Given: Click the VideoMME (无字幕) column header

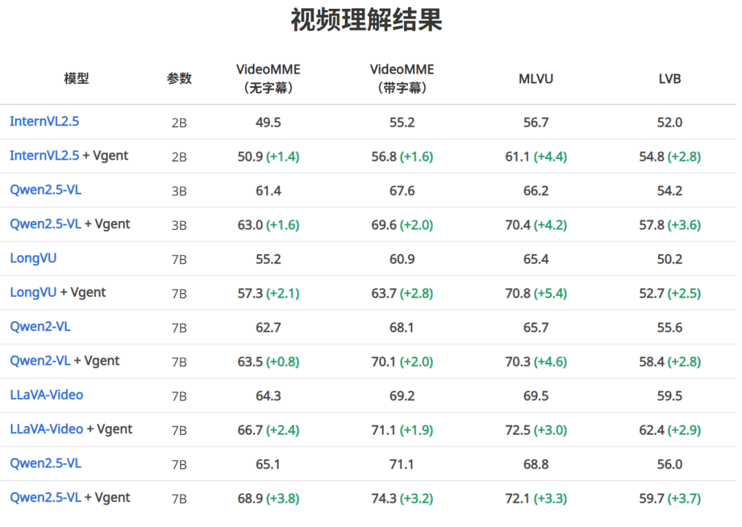Looking at the screenshot, I should pos(269,78).
